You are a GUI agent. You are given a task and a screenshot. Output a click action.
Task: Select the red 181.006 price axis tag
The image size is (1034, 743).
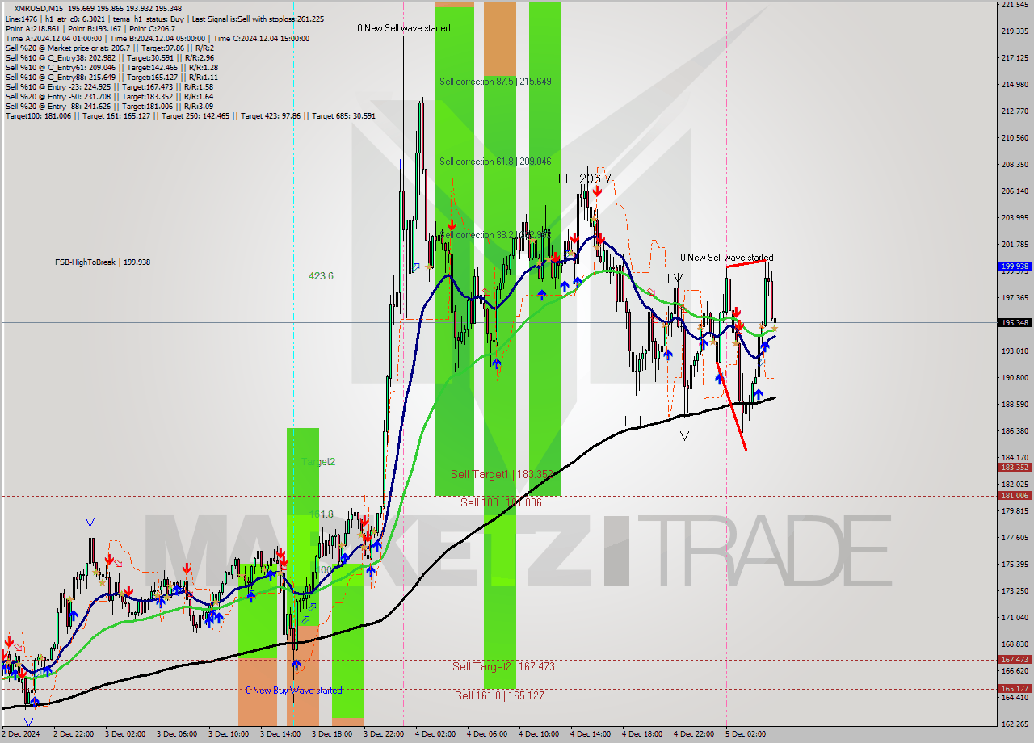(x=1015, y=495)
